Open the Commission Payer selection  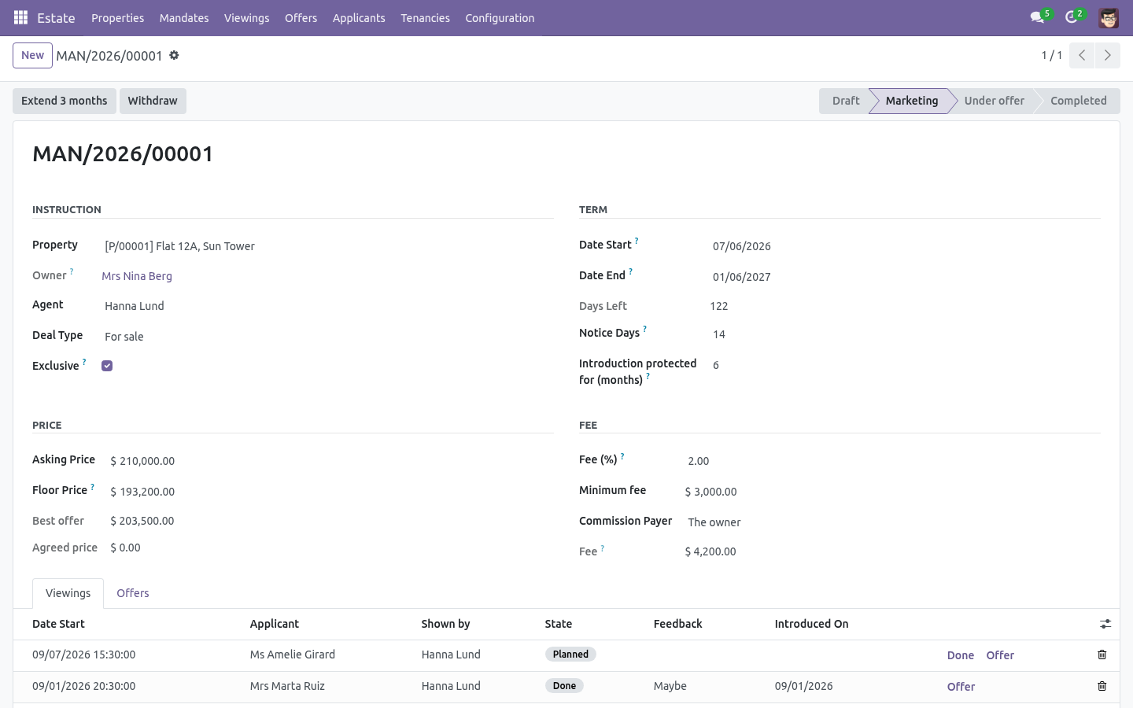(x=892, y=522)
